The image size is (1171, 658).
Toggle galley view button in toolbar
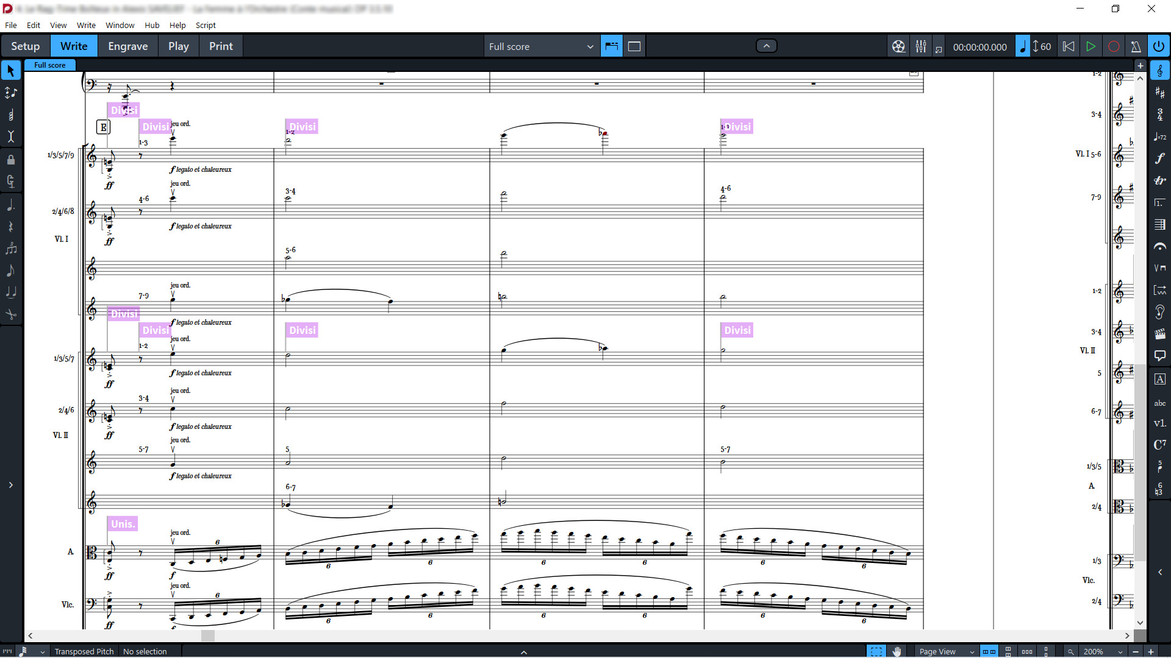(612, 46)
